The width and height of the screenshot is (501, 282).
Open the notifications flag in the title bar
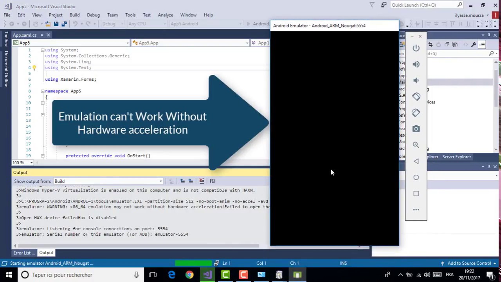click(x=372, y=5)
